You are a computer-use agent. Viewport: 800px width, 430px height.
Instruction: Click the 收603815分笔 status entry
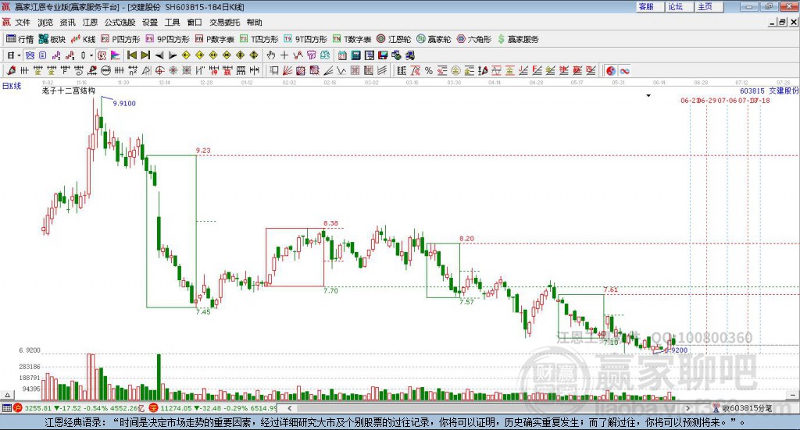pos(747,408)
